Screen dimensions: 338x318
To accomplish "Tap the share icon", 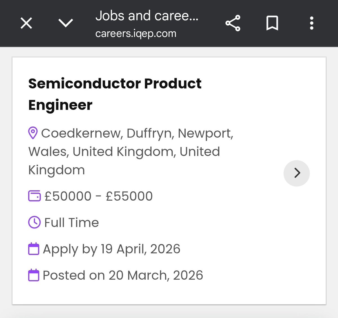I will pos(233,23).
